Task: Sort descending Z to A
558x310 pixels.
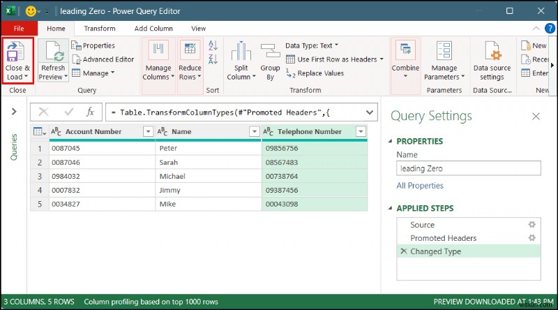Action: (213, 59)
